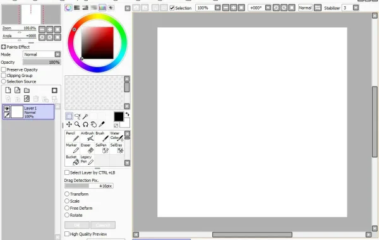Image resolution: width=379 pixels, height=240 pixels.
Task: Show the Swatches panel
Action: (102, 8)
